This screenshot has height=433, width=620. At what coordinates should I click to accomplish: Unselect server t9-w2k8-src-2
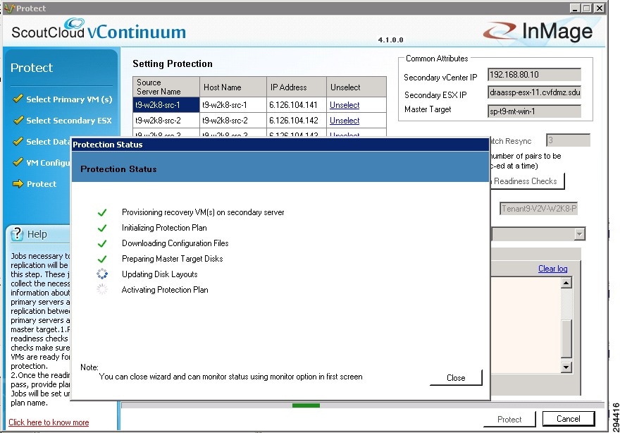click(x=345, y=121)
